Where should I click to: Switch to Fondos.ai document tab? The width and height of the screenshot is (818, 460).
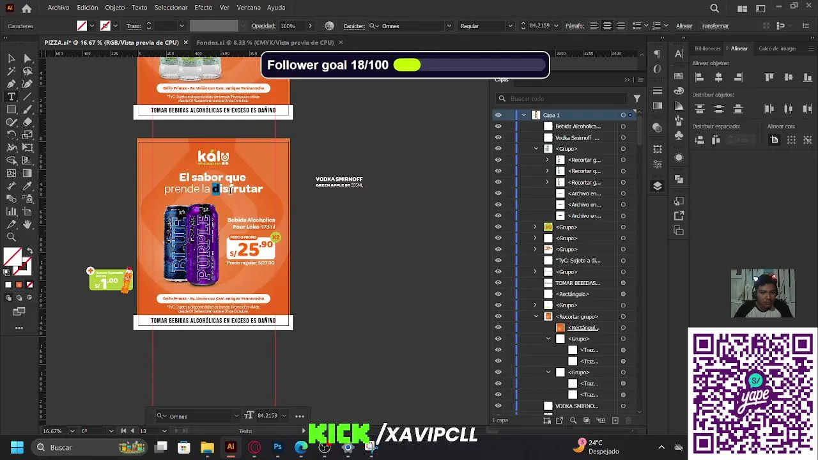pos(265,42)
